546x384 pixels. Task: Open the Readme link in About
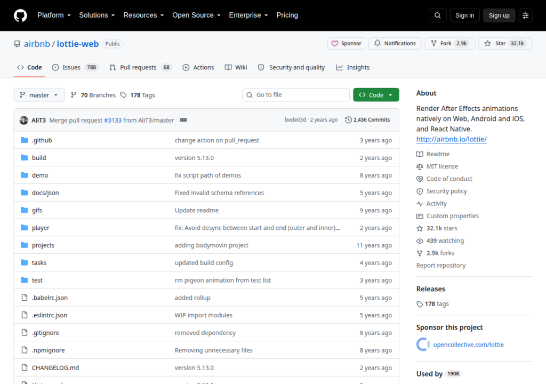[x=433, y=154]
